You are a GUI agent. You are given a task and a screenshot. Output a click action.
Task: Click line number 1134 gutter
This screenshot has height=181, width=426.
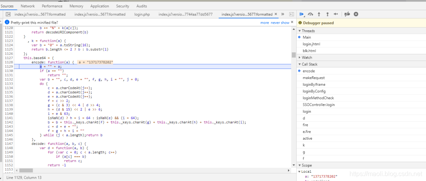(8, 88)
